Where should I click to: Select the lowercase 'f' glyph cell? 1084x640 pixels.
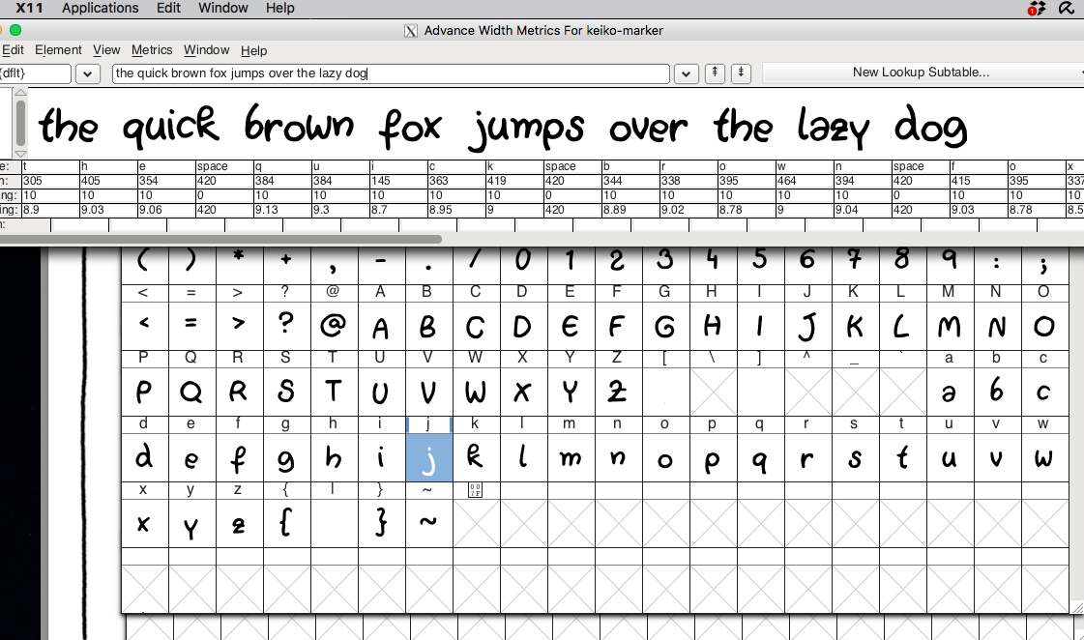coord(239,457)
